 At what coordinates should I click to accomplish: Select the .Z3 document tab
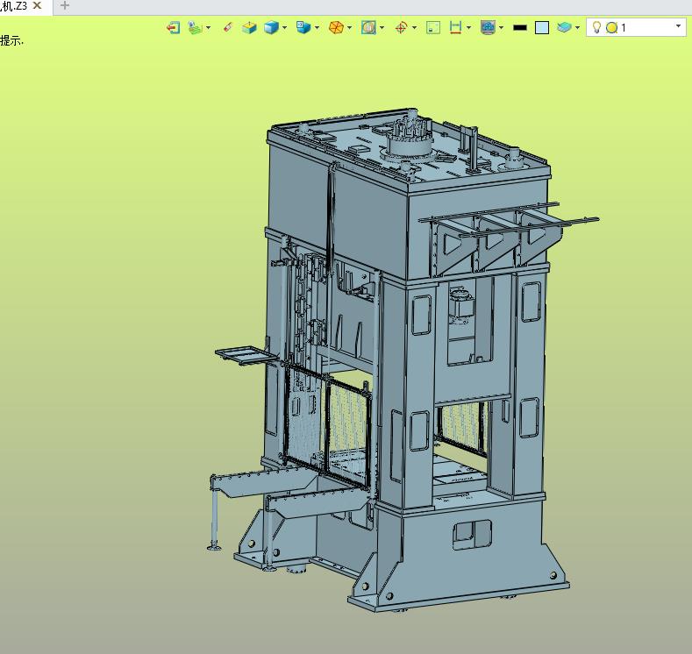click(x=14, y=6)
